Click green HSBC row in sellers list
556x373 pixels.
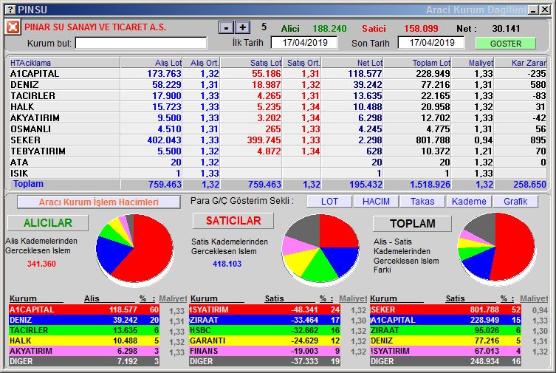coord(265,330)
